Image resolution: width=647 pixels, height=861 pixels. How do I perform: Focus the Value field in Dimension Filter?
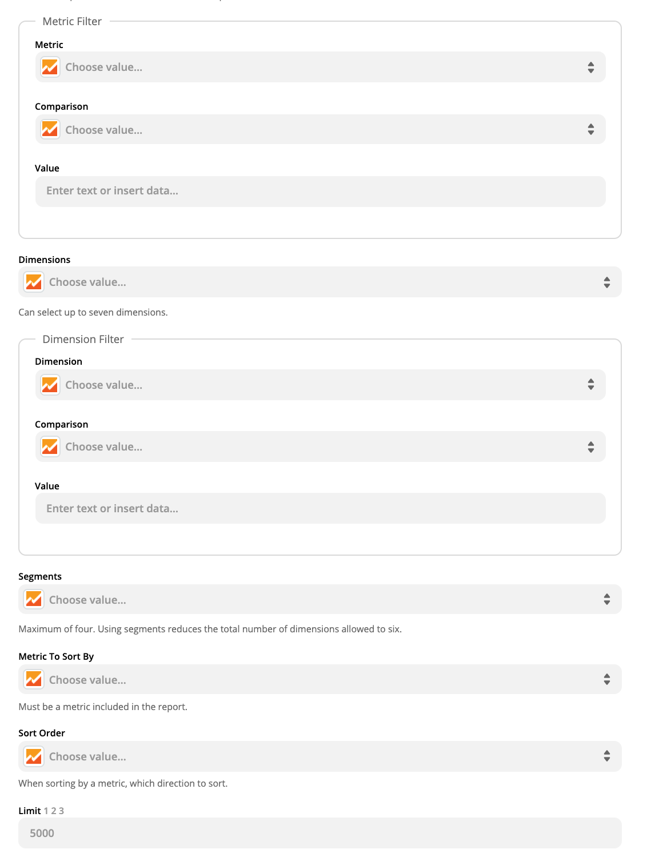tap(320, 508)
